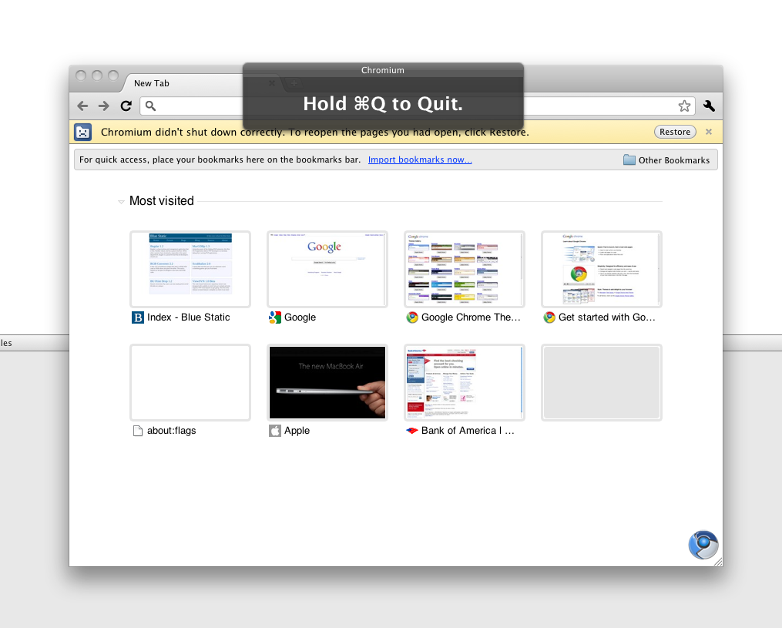This screenshot has height=628, width=782.
Task: Click the forward navigation arrow
Action: 104,106
